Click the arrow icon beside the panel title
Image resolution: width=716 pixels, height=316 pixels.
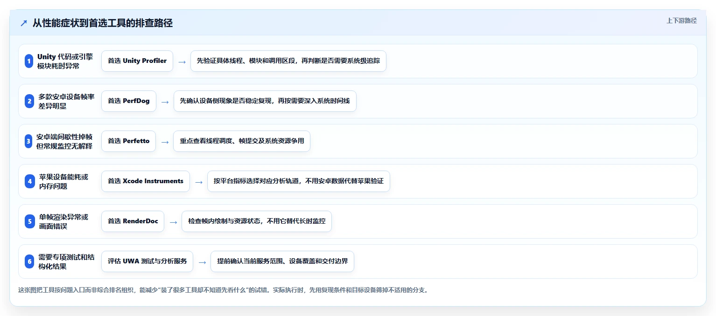point(23,23)
